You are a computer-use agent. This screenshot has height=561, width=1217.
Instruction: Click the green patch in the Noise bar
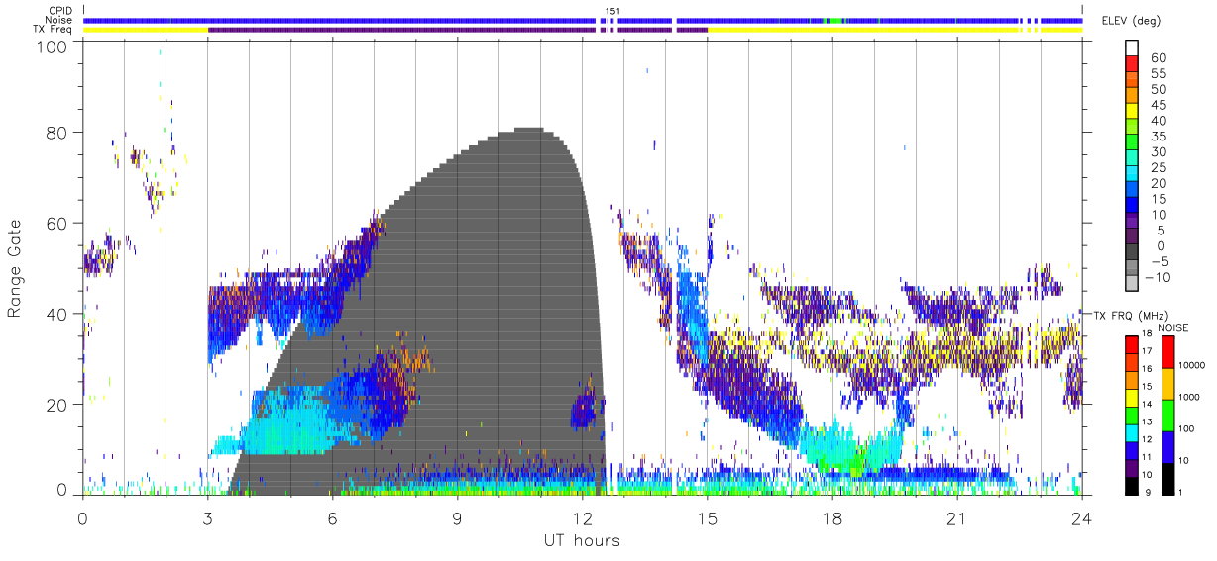(x=834, y=20)
